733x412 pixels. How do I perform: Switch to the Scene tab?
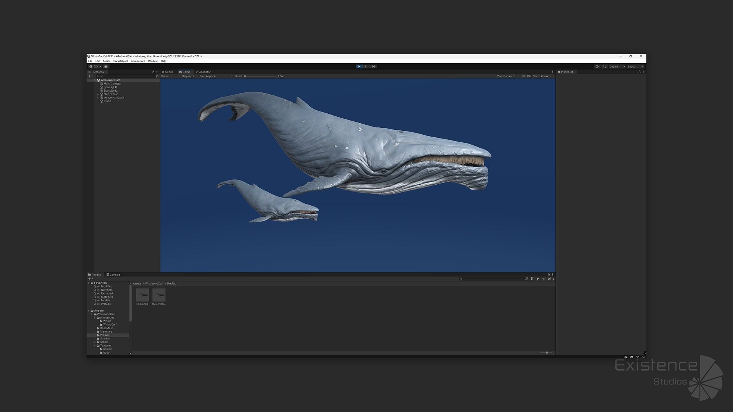pyautogui.click(x=168, y=72)
